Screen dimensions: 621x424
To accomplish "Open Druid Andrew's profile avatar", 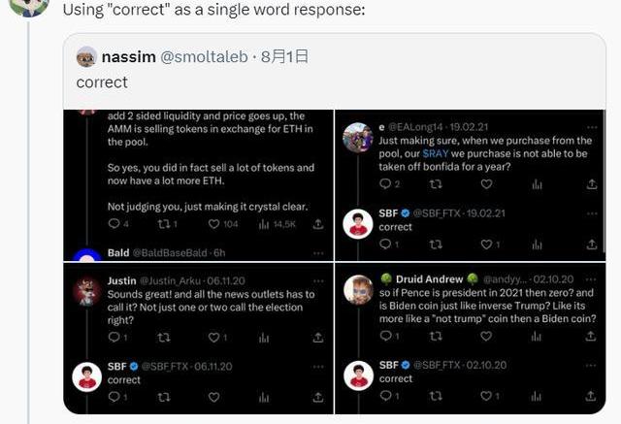I will (358, 288).
